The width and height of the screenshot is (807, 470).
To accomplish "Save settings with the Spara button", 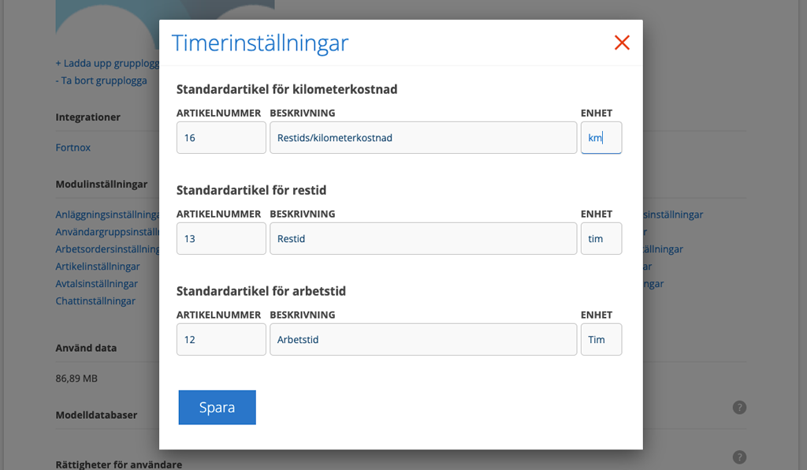I will (218, 407).
